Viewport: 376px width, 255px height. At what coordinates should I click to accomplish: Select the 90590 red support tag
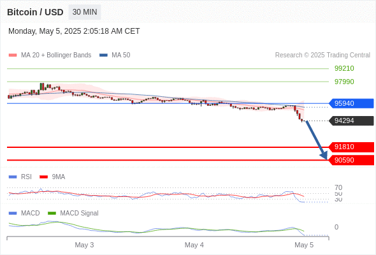point(351,160)
